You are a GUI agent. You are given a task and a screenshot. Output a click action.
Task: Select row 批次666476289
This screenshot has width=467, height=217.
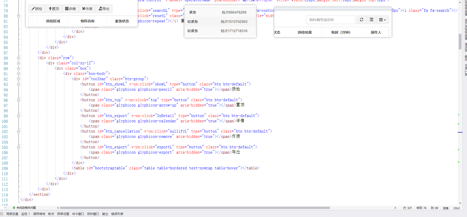pyautogui.click(x=220, y=12)
